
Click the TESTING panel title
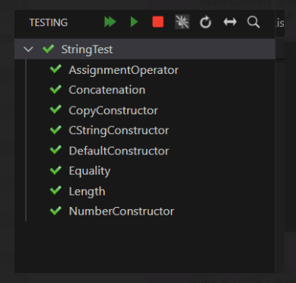click(49, 23)
